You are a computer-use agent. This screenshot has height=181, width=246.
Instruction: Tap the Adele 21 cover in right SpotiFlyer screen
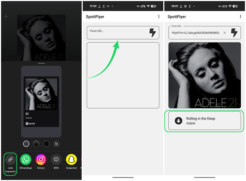204,75
